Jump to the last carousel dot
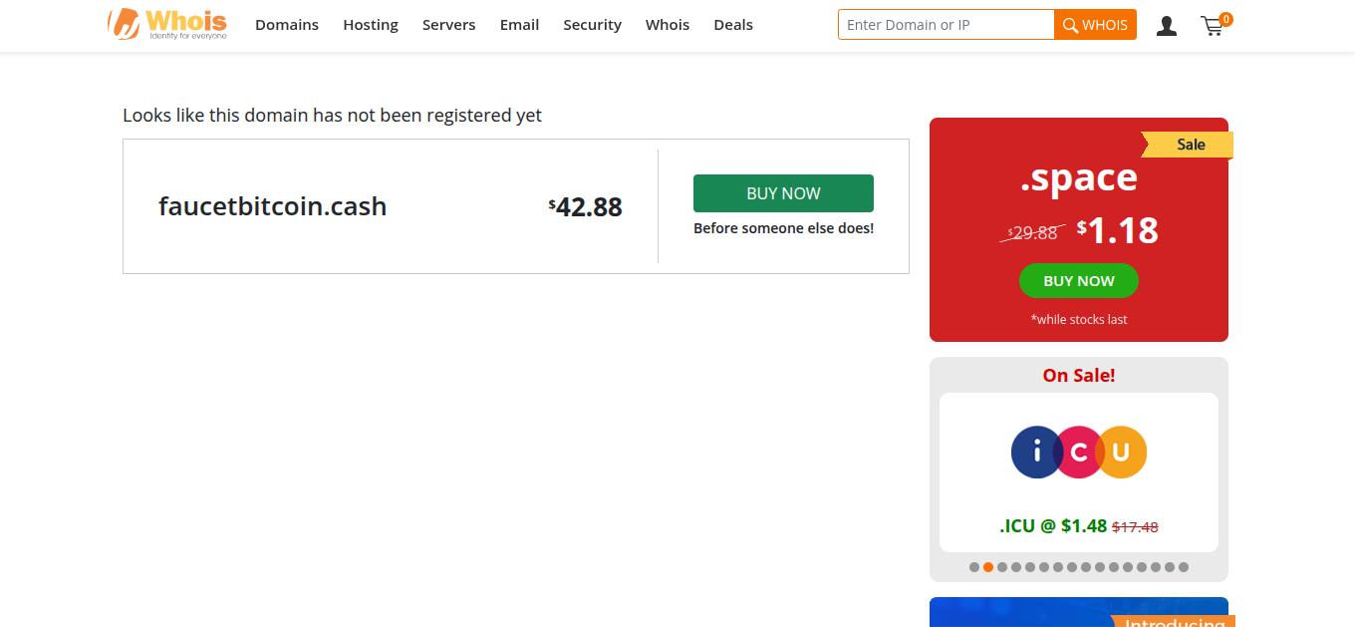This screenshot has width=1355, height=627. coord(1184,567)
